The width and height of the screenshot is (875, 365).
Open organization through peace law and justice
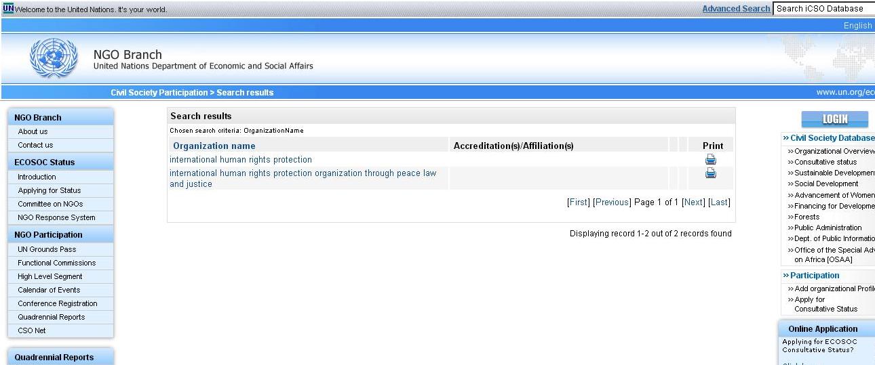click(303, 179)
